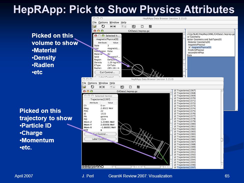Click the dark tree-view icon in the back window toolbar
The height and width of the screenshot is (183, 244).
150,26
